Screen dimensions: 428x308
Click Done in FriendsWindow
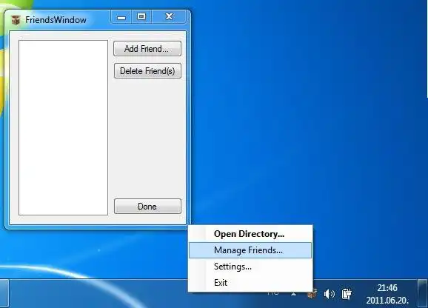coord(147,207)
